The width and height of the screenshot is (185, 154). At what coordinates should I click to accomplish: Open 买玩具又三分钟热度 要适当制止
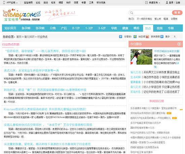point(161,72)
